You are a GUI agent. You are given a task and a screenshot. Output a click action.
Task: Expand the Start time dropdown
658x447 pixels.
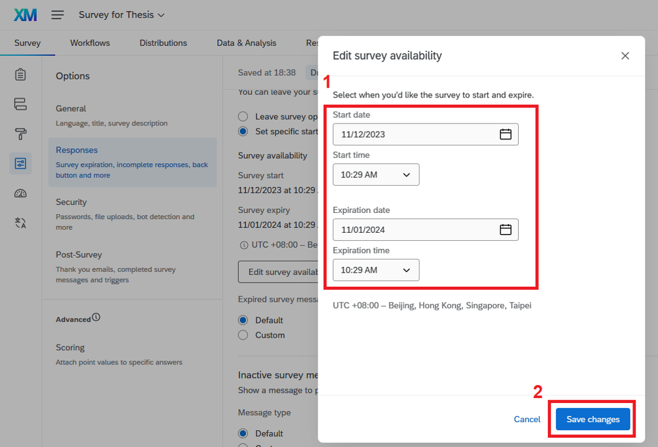point(376,174)
